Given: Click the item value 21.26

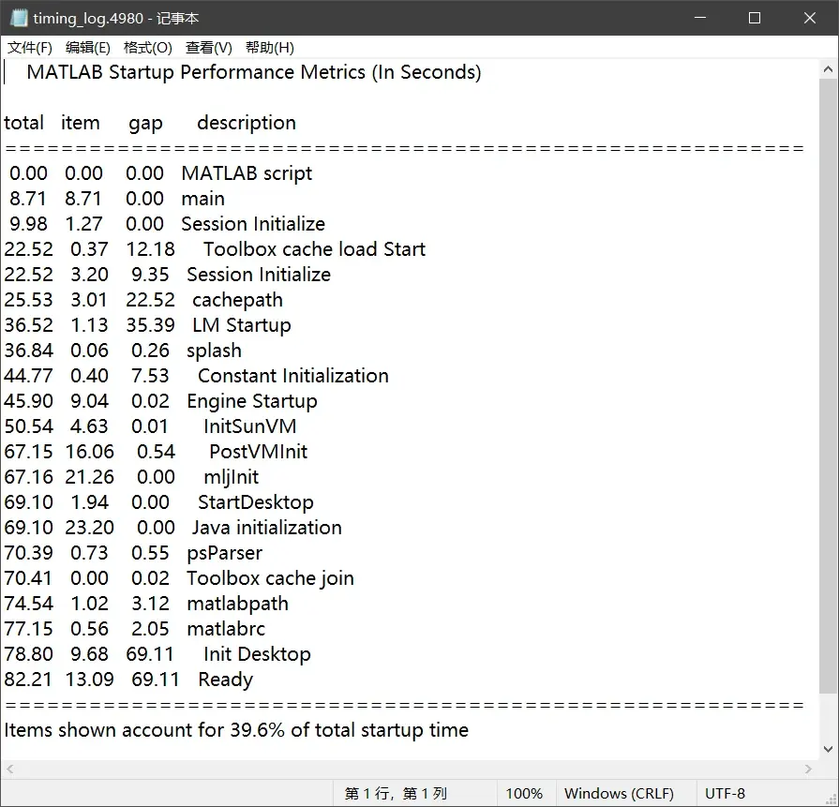Looking at the screenshot, I should coord(89,477).
